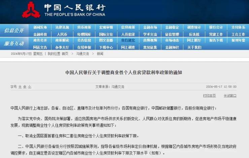The width and height of the screenshot is (249, 158).
Task: Select 信贷政策 in the navigation bar
Action: [x=128, y=28]
